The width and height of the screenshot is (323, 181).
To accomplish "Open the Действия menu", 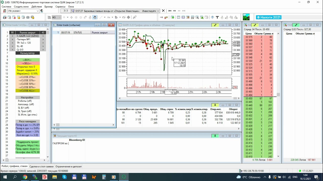I will pos(37,7).
